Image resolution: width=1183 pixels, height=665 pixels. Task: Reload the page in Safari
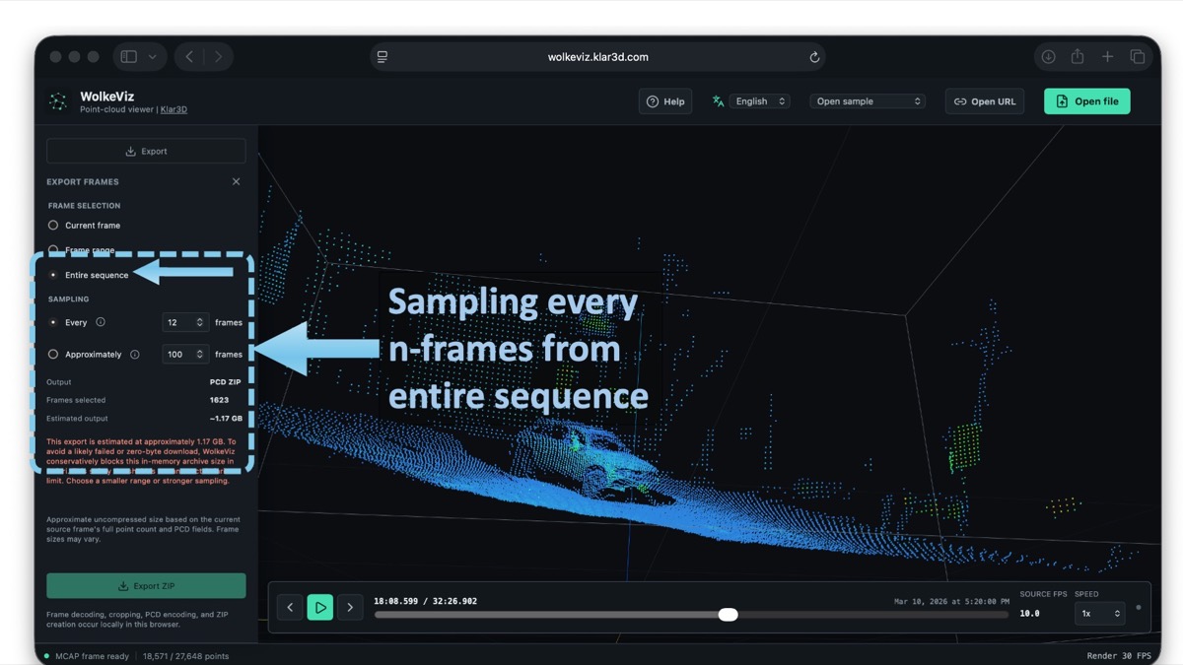tap(814, 57)
